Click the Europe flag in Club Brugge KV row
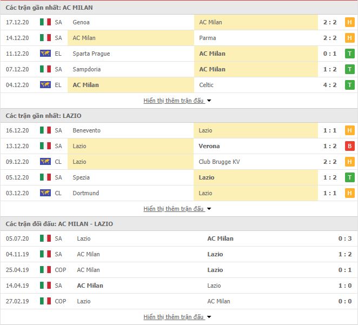The image size is (358, 325). [x=45, y=162]
